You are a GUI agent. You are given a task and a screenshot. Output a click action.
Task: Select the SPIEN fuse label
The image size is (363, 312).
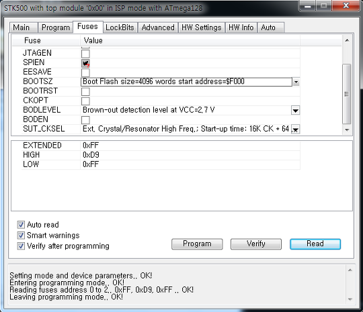point(34,62)
